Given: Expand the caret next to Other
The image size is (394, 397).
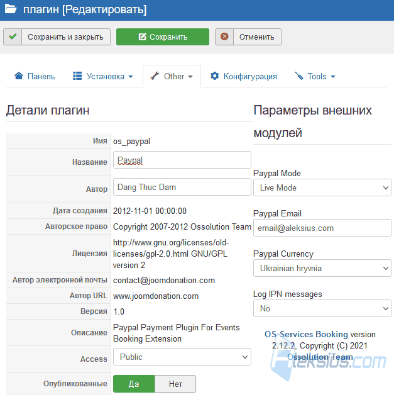Looking at the screenshot, I should click(x=190, y=77).
